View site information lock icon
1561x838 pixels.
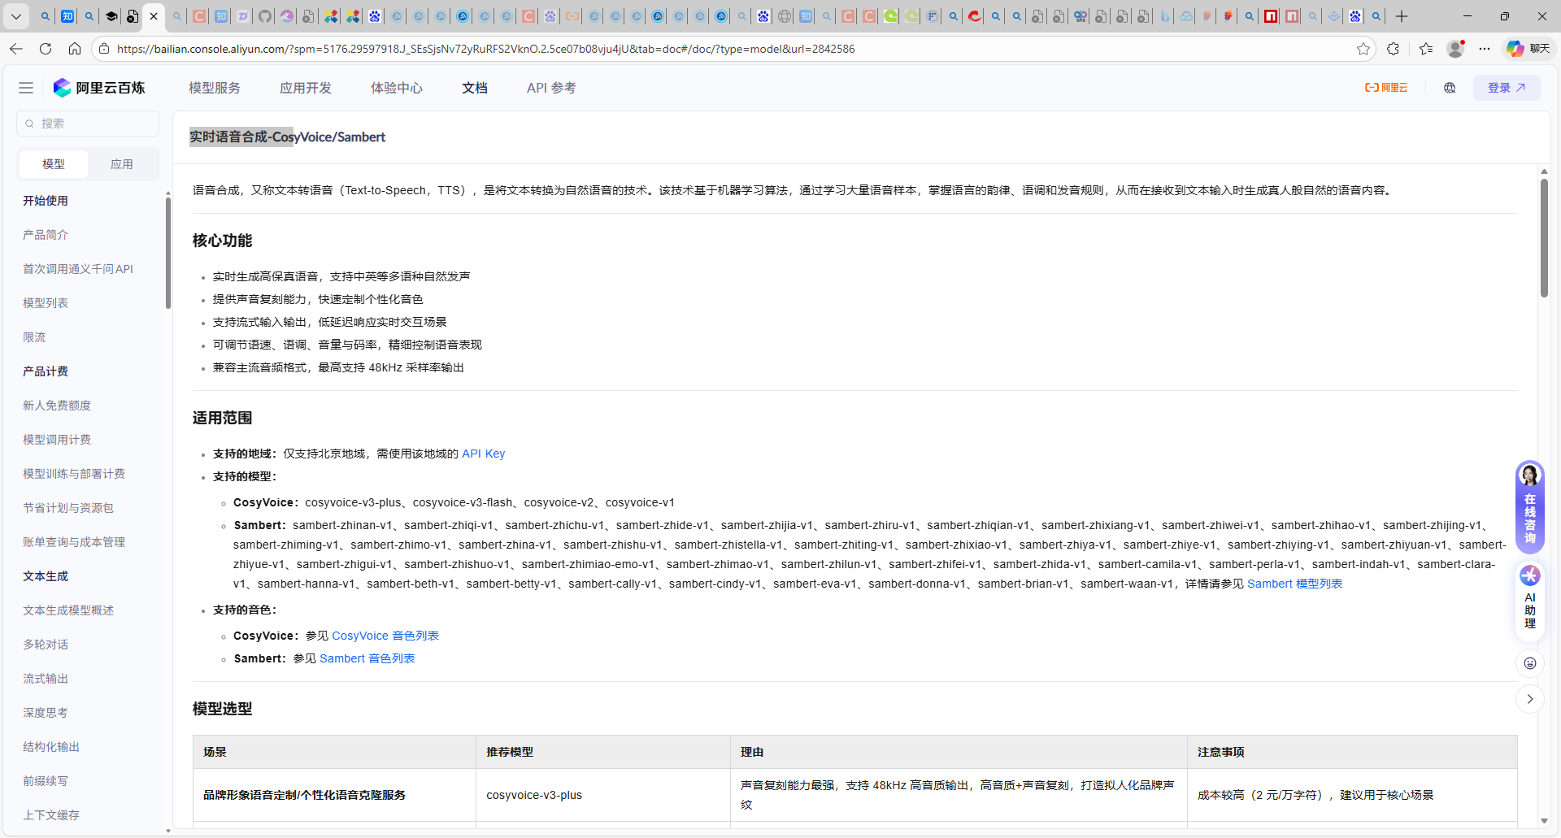tap(104, 49)
